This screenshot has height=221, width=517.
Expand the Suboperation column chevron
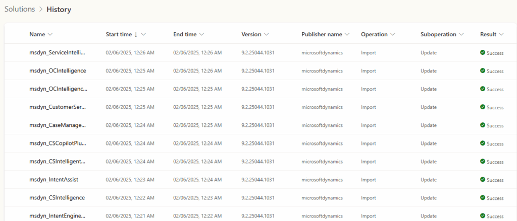(461, 35)
